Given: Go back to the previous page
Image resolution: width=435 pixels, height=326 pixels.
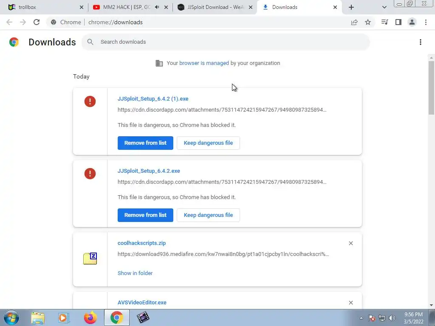Looking at the screenshot, I should coord(9,22).
